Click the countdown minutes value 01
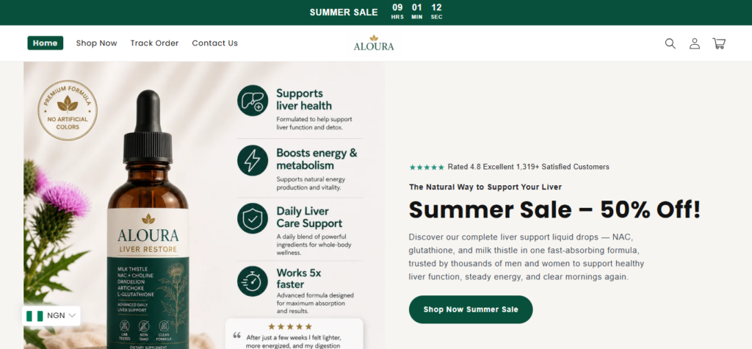This screenshot has height=349, width=752. point(417,7)
